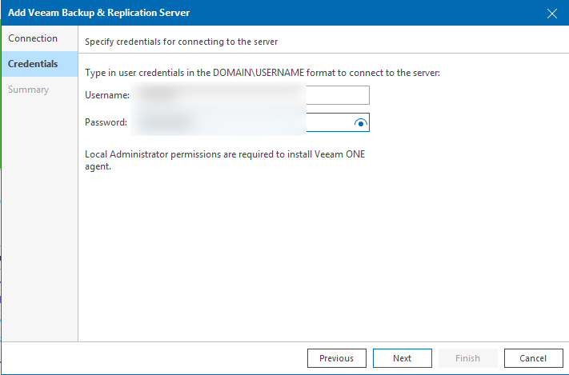The height and width of the screenshot is (375, 569).
Task: Click the 'Password:' label
Action: [106, 122]
